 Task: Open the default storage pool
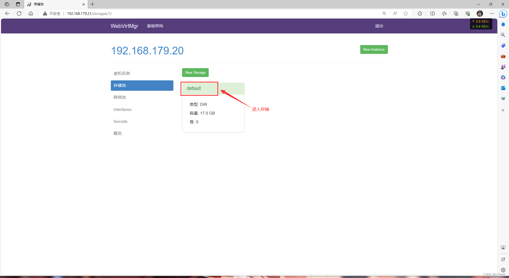pyautogui.click(x=194, y=88)
